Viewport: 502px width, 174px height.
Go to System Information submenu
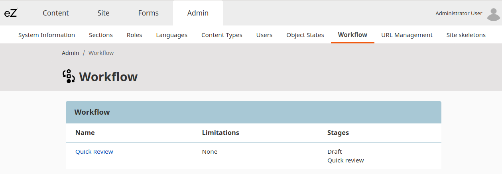(47, 35)
